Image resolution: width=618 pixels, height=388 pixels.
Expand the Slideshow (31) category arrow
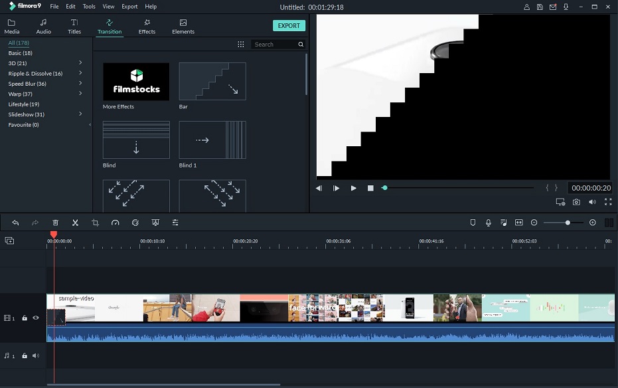[80, 114]
